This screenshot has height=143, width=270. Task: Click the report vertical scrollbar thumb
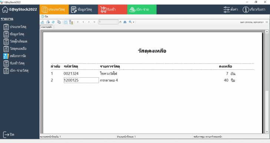(267, 62)
